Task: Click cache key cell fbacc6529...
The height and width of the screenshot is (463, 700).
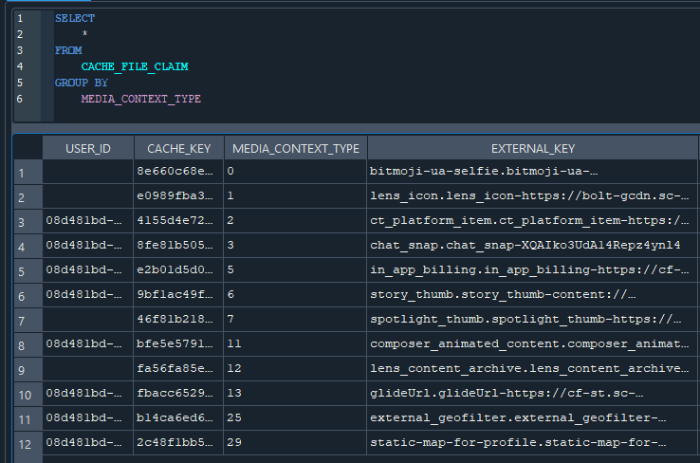Action: [x=178, y=393]
